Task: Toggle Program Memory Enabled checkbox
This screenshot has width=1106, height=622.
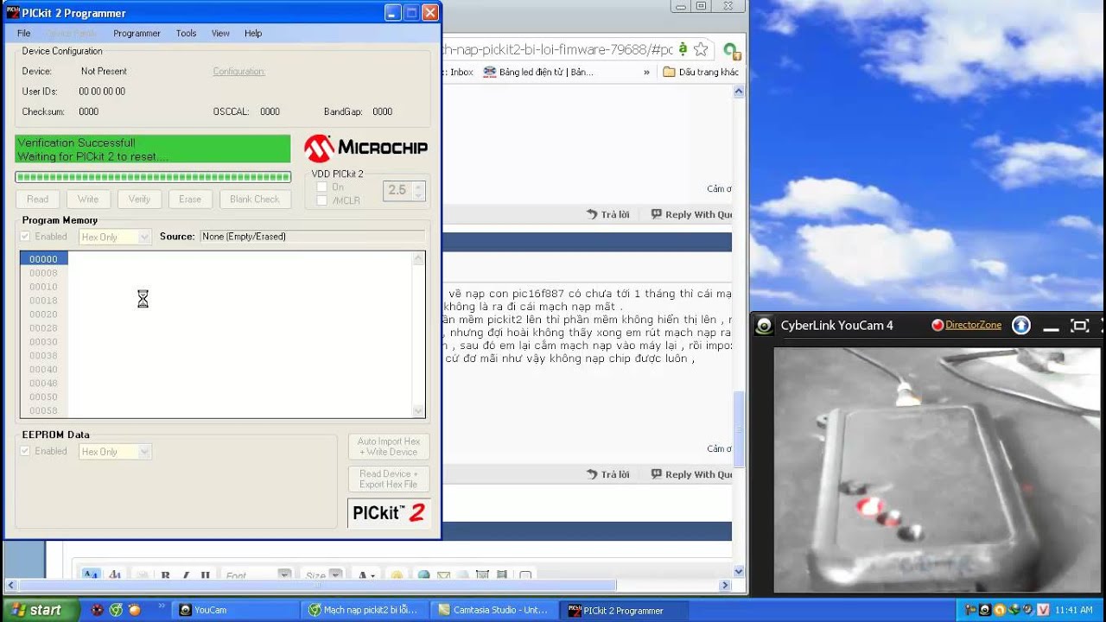Action: pos(25,237)
